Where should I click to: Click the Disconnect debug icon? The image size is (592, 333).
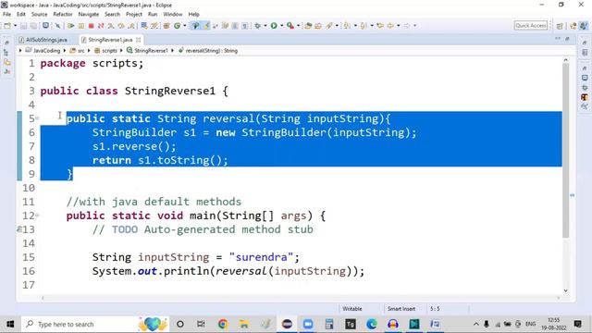pos(101,26)
